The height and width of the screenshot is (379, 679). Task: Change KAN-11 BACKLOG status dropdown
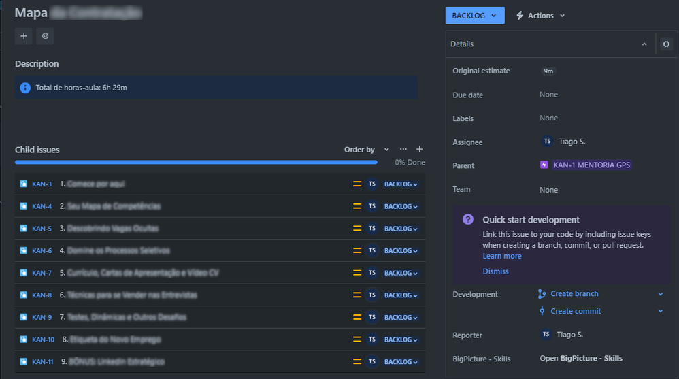pos(401,362)
